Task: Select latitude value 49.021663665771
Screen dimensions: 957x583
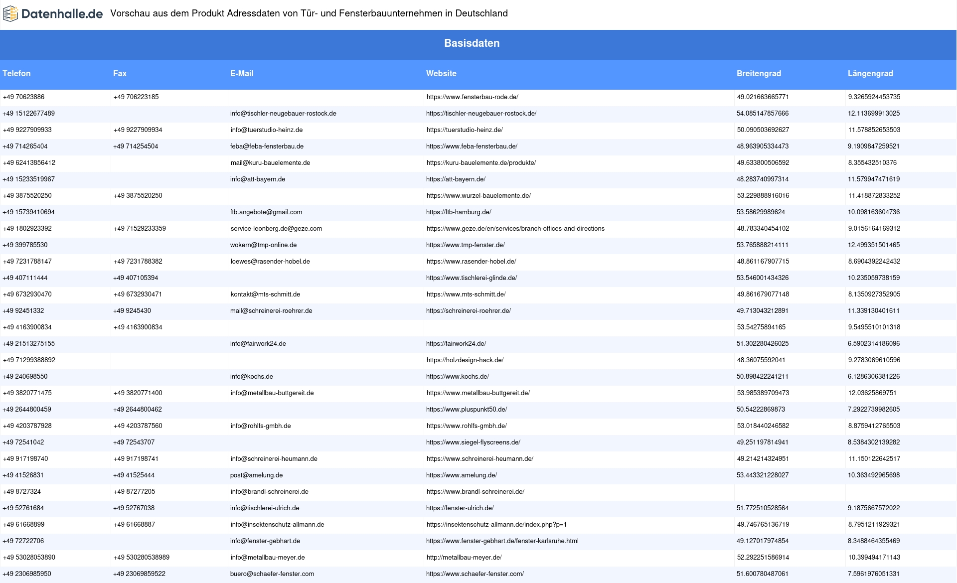Action: coord(763,97)
